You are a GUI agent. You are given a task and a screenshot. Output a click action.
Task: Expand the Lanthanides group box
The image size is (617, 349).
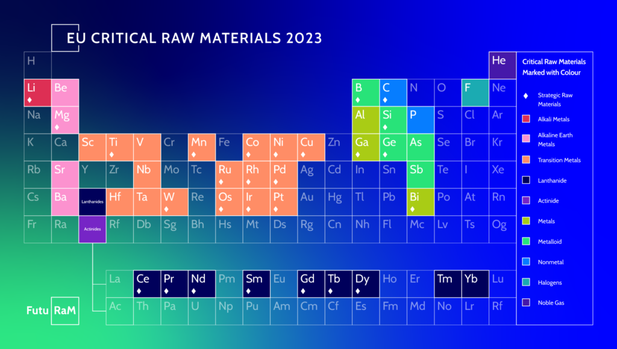click(92, 201)
